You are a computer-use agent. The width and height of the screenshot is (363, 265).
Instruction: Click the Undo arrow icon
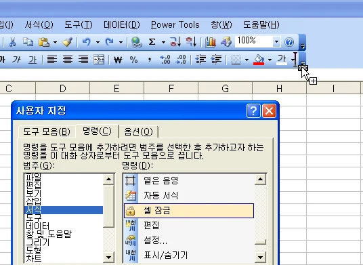click(87, 42)
